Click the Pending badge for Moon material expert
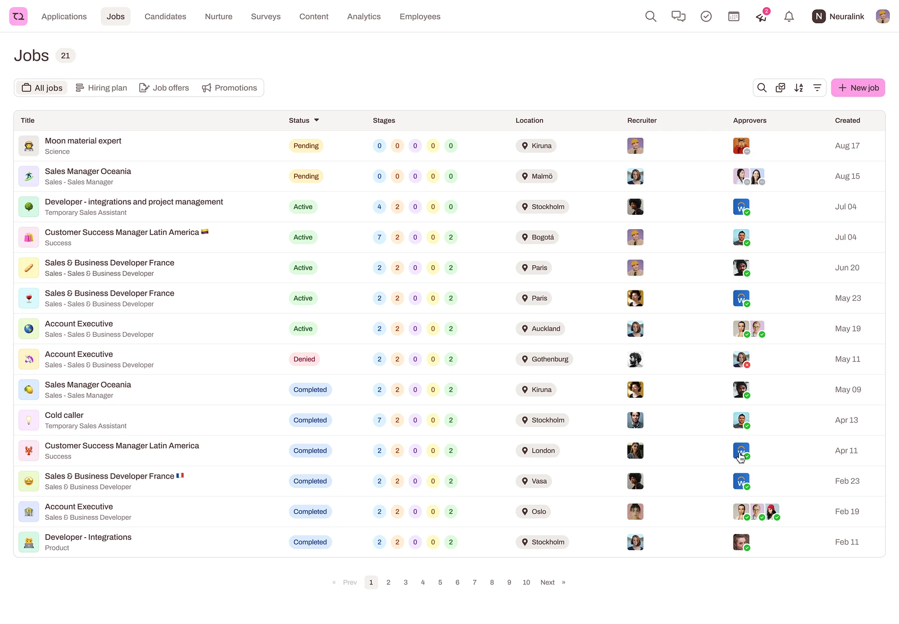899x624 pixels. 306,146
